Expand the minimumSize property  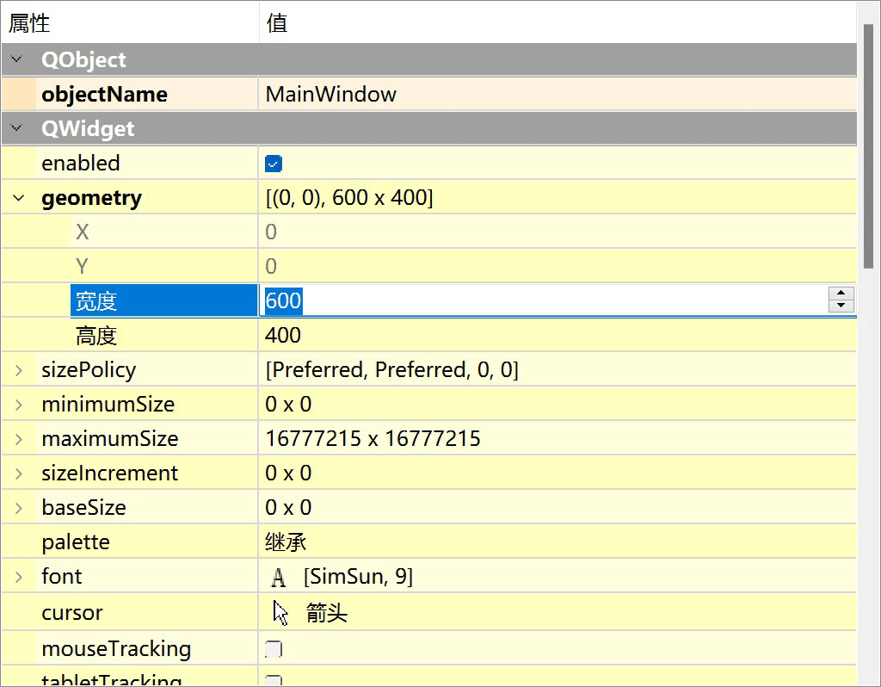(x=19, y=405)
